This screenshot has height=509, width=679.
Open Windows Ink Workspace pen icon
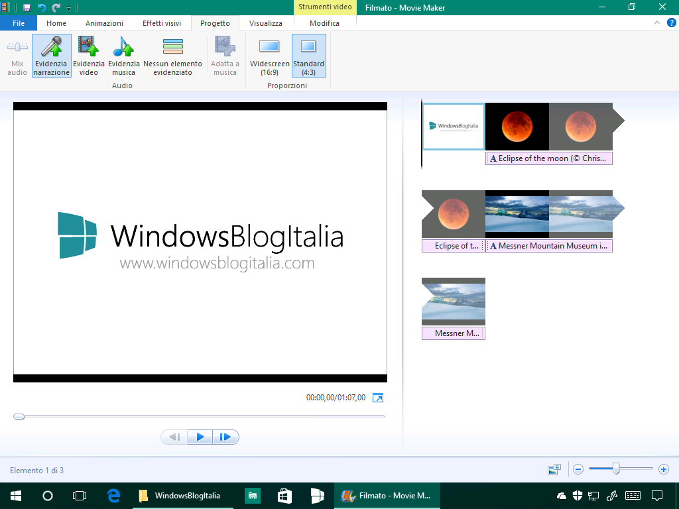(x=611, y=496)
